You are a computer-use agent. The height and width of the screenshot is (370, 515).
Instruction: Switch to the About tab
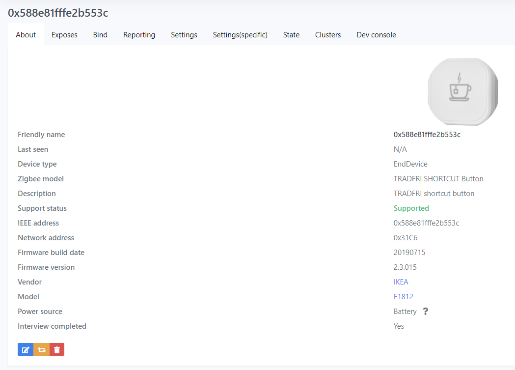(26, 35)
